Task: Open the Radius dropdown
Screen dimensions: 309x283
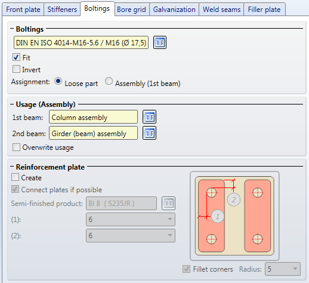Action: (283, 269)
